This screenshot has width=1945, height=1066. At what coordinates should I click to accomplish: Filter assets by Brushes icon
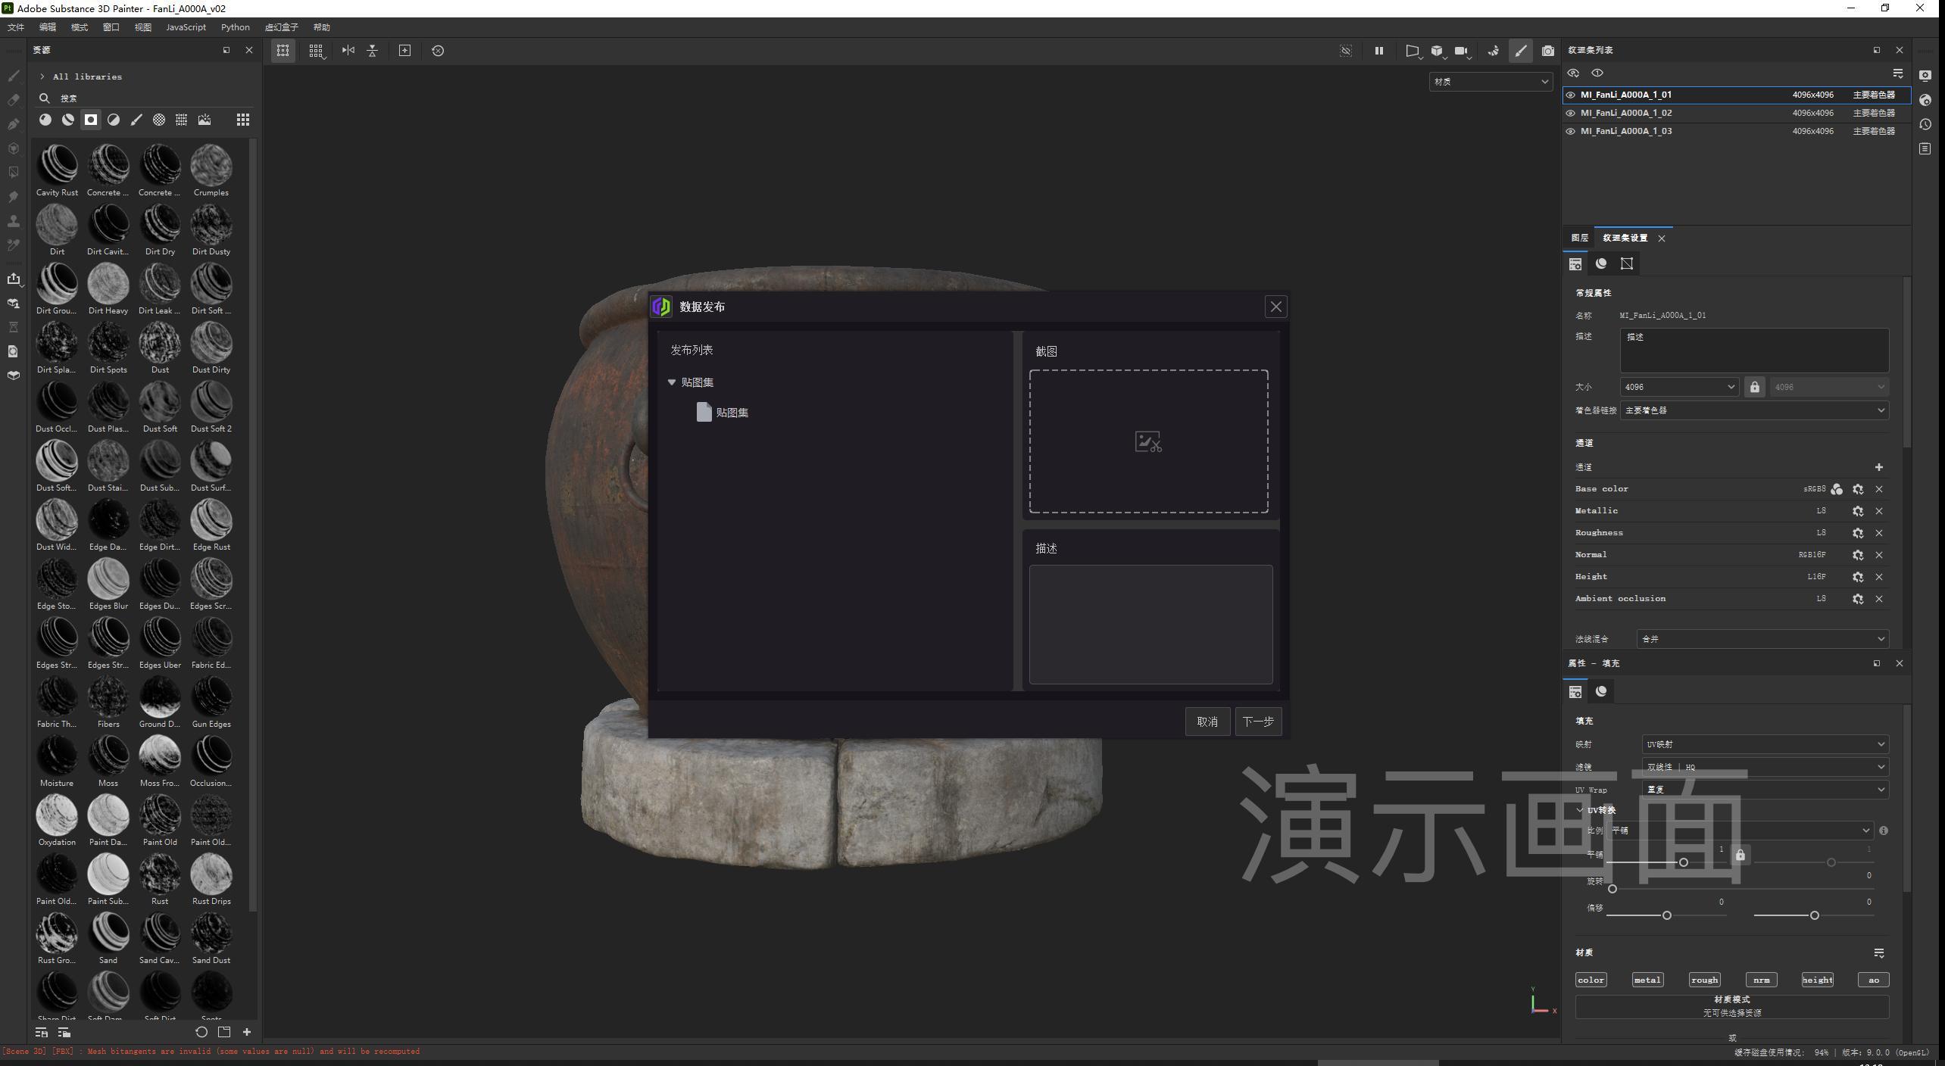point(136,120)
